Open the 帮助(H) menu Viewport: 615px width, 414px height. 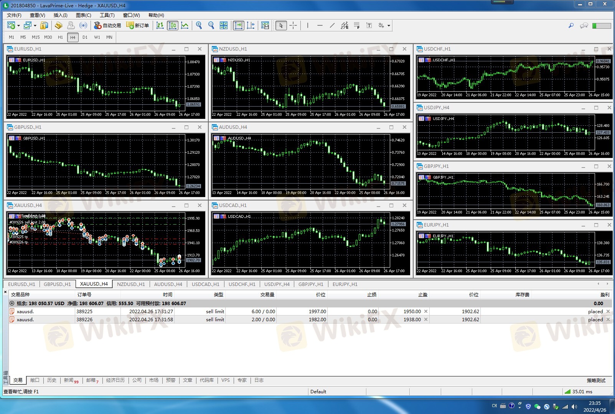156,15
